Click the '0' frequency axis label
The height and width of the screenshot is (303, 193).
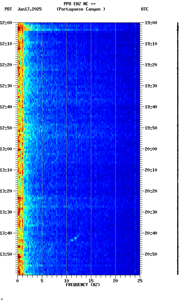pos(17,281)
